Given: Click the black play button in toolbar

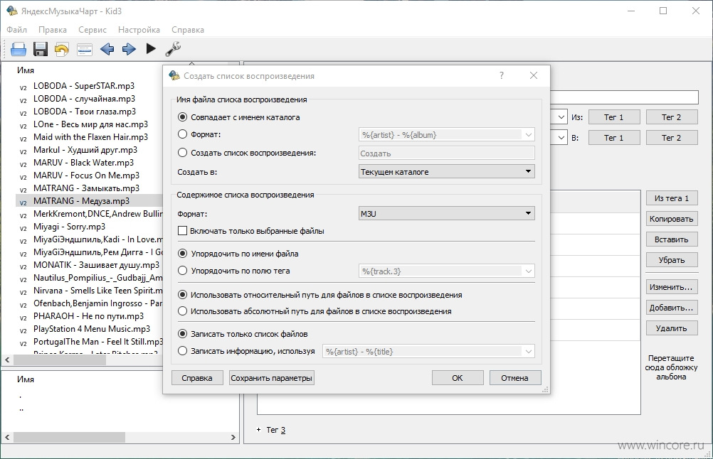Looking at the screenshot, I should 151,48.
